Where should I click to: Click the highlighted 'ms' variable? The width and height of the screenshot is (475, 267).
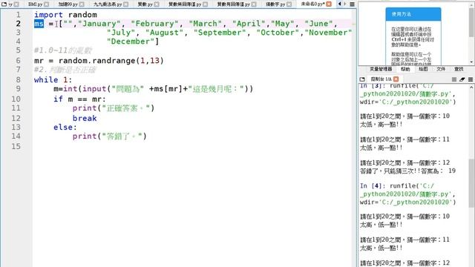(39, 24)
